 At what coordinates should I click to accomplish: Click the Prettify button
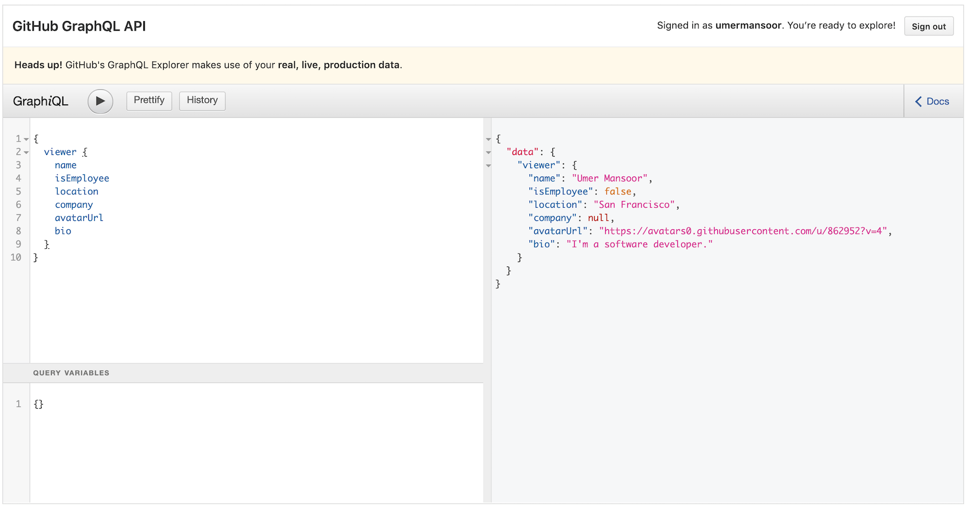click(149, 100)
